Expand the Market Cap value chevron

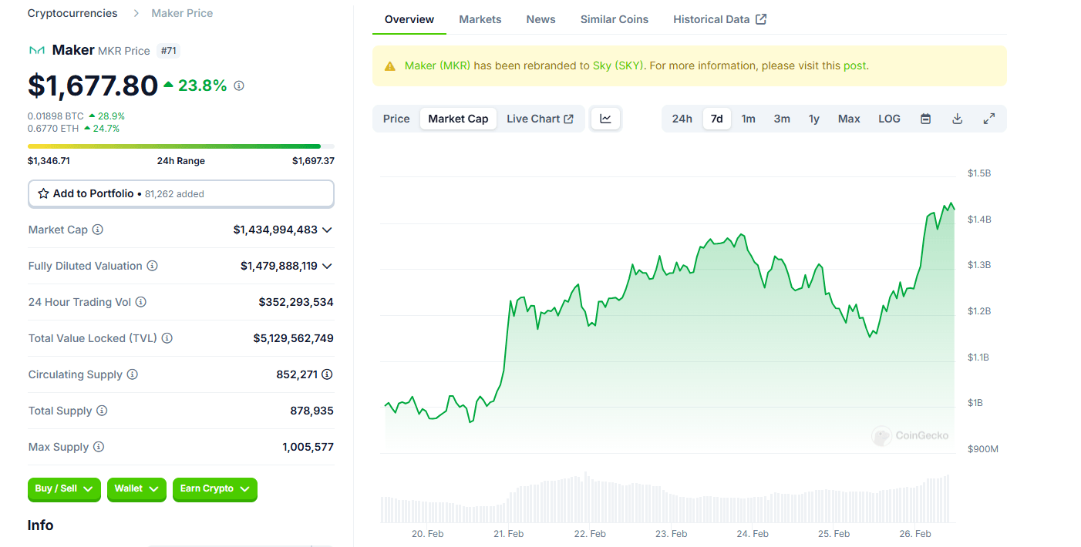coord(328,230)
